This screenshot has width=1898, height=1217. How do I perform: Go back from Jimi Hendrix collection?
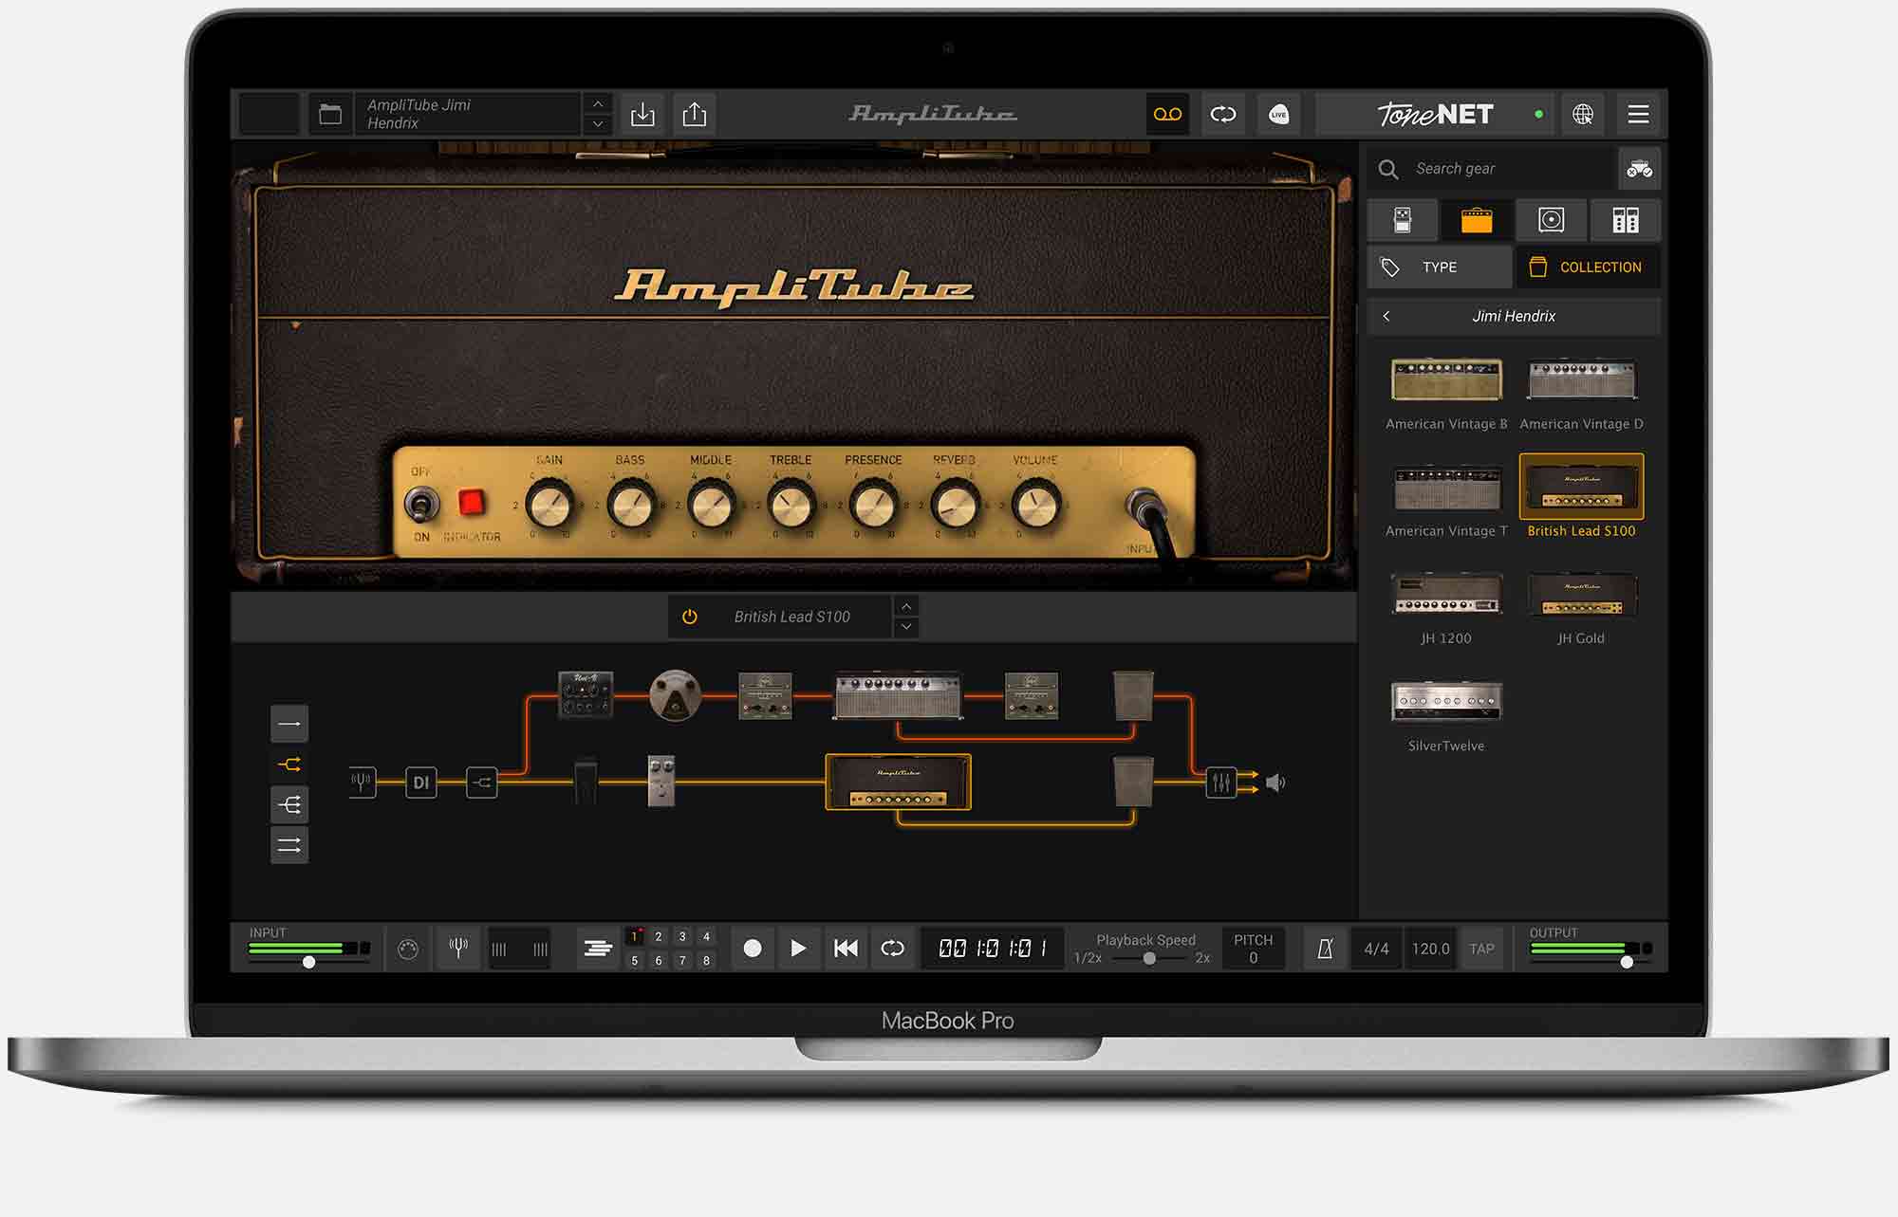pyautogui.click(x=1386, y=316)
